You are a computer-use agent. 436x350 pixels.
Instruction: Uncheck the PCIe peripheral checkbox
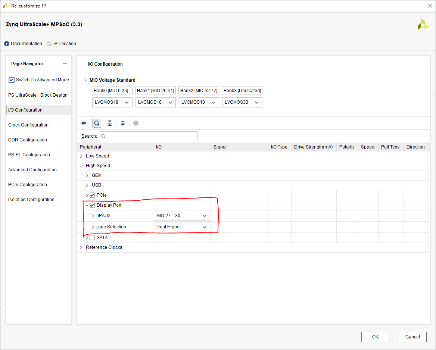[92, 195]
